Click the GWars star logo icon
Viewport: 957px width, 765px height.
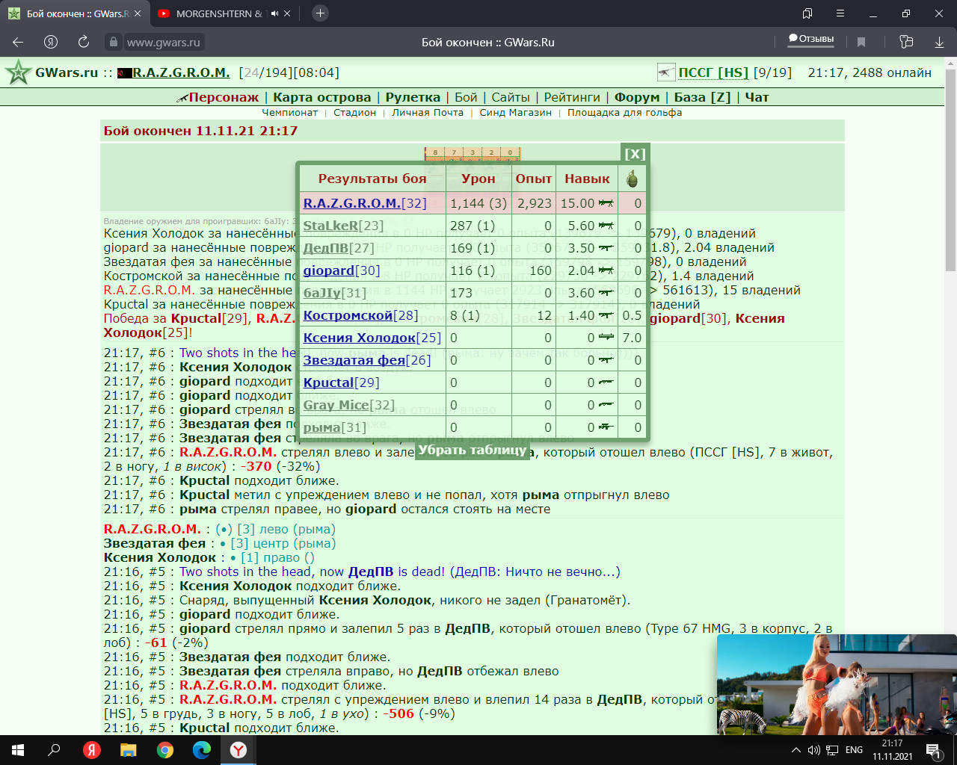pos(17,72)
